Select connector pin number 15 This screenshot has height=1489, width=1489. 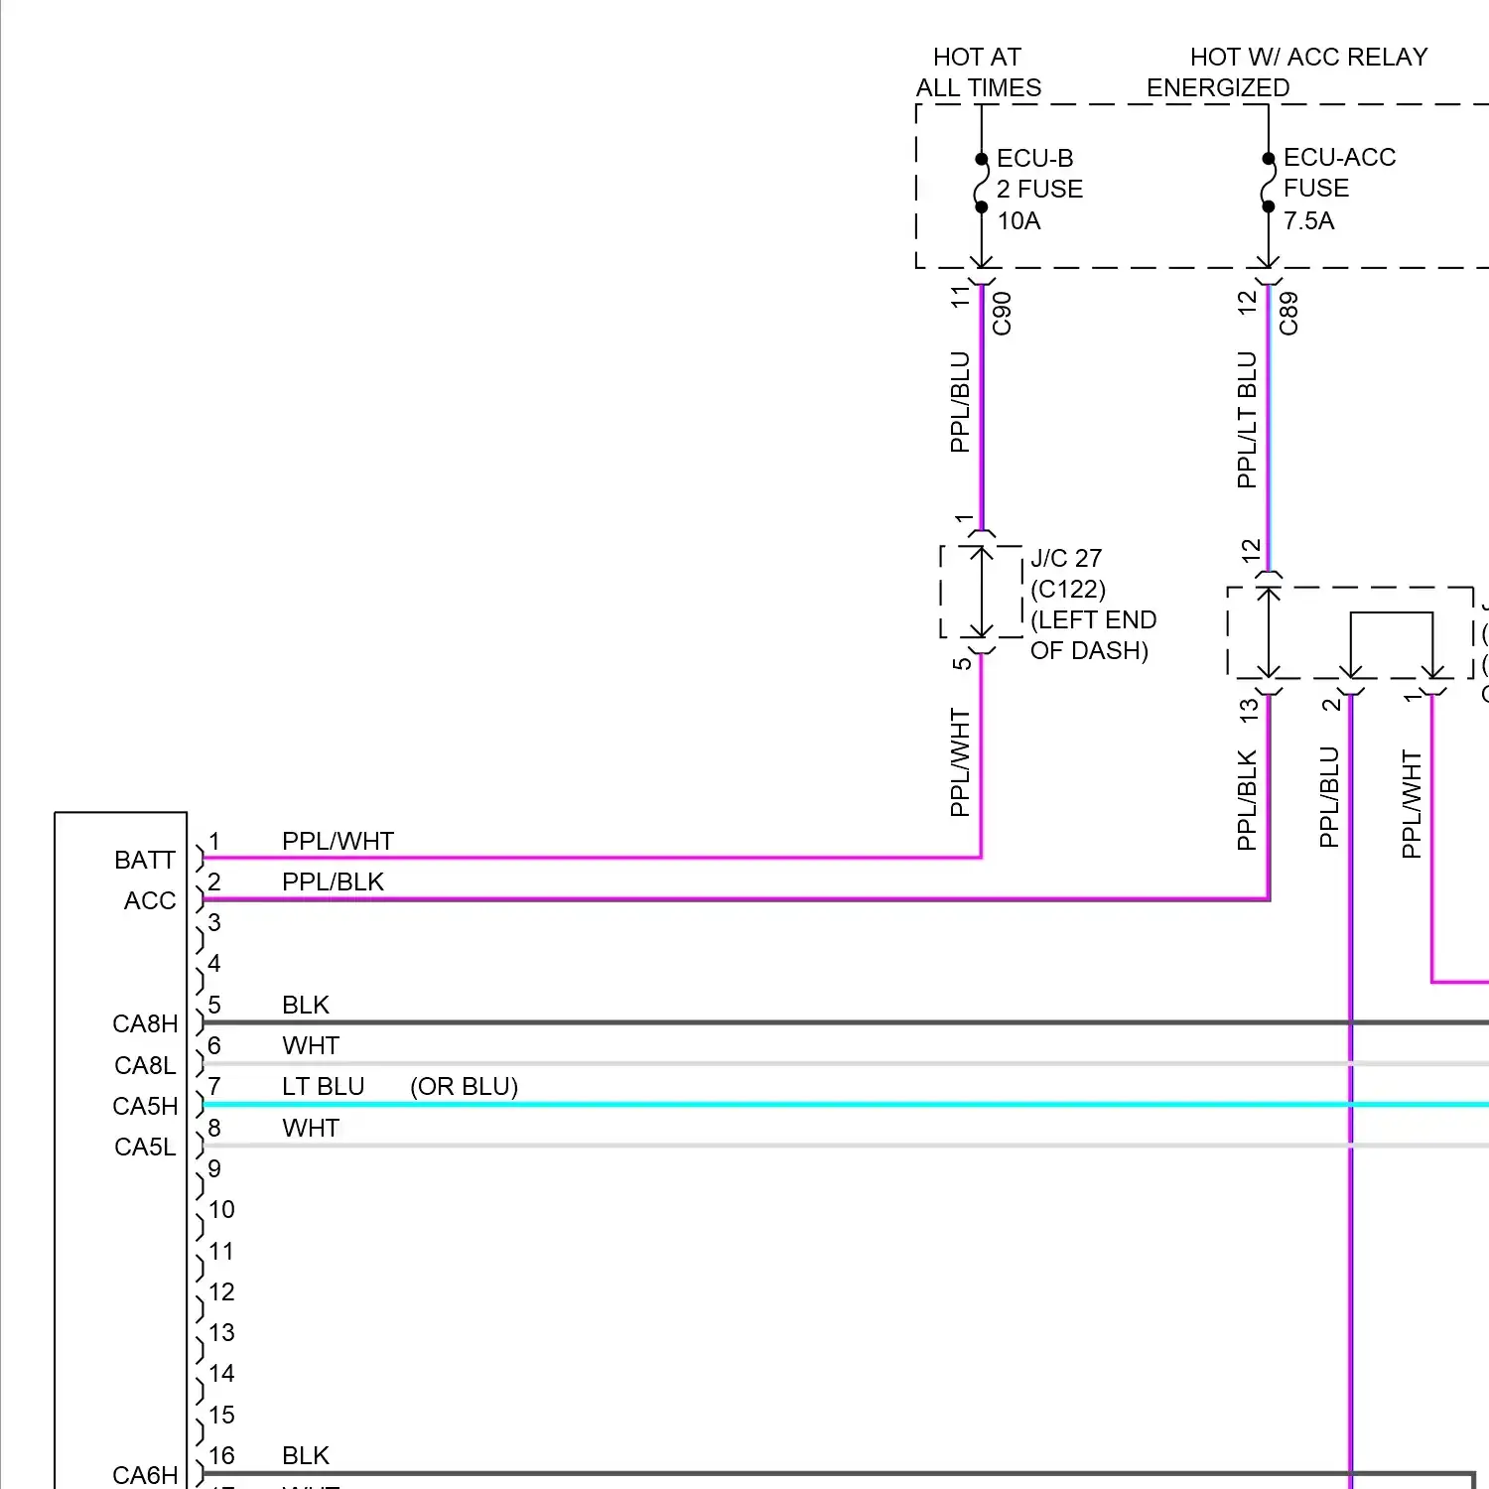(221, 1415)
